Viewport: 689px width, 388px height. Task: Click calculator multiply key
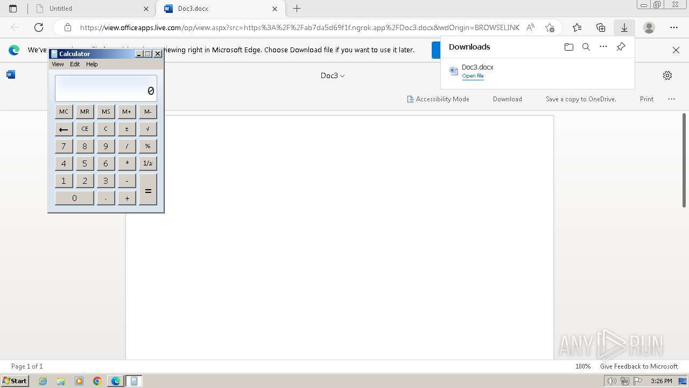coord(127,163)
